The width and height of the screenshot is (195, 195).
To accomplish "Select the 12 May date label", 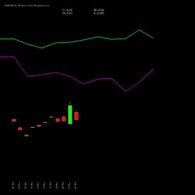I will [x=32, y=185].
